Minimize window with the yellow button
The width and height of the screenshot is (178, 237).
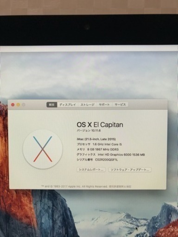click(18, 105)
